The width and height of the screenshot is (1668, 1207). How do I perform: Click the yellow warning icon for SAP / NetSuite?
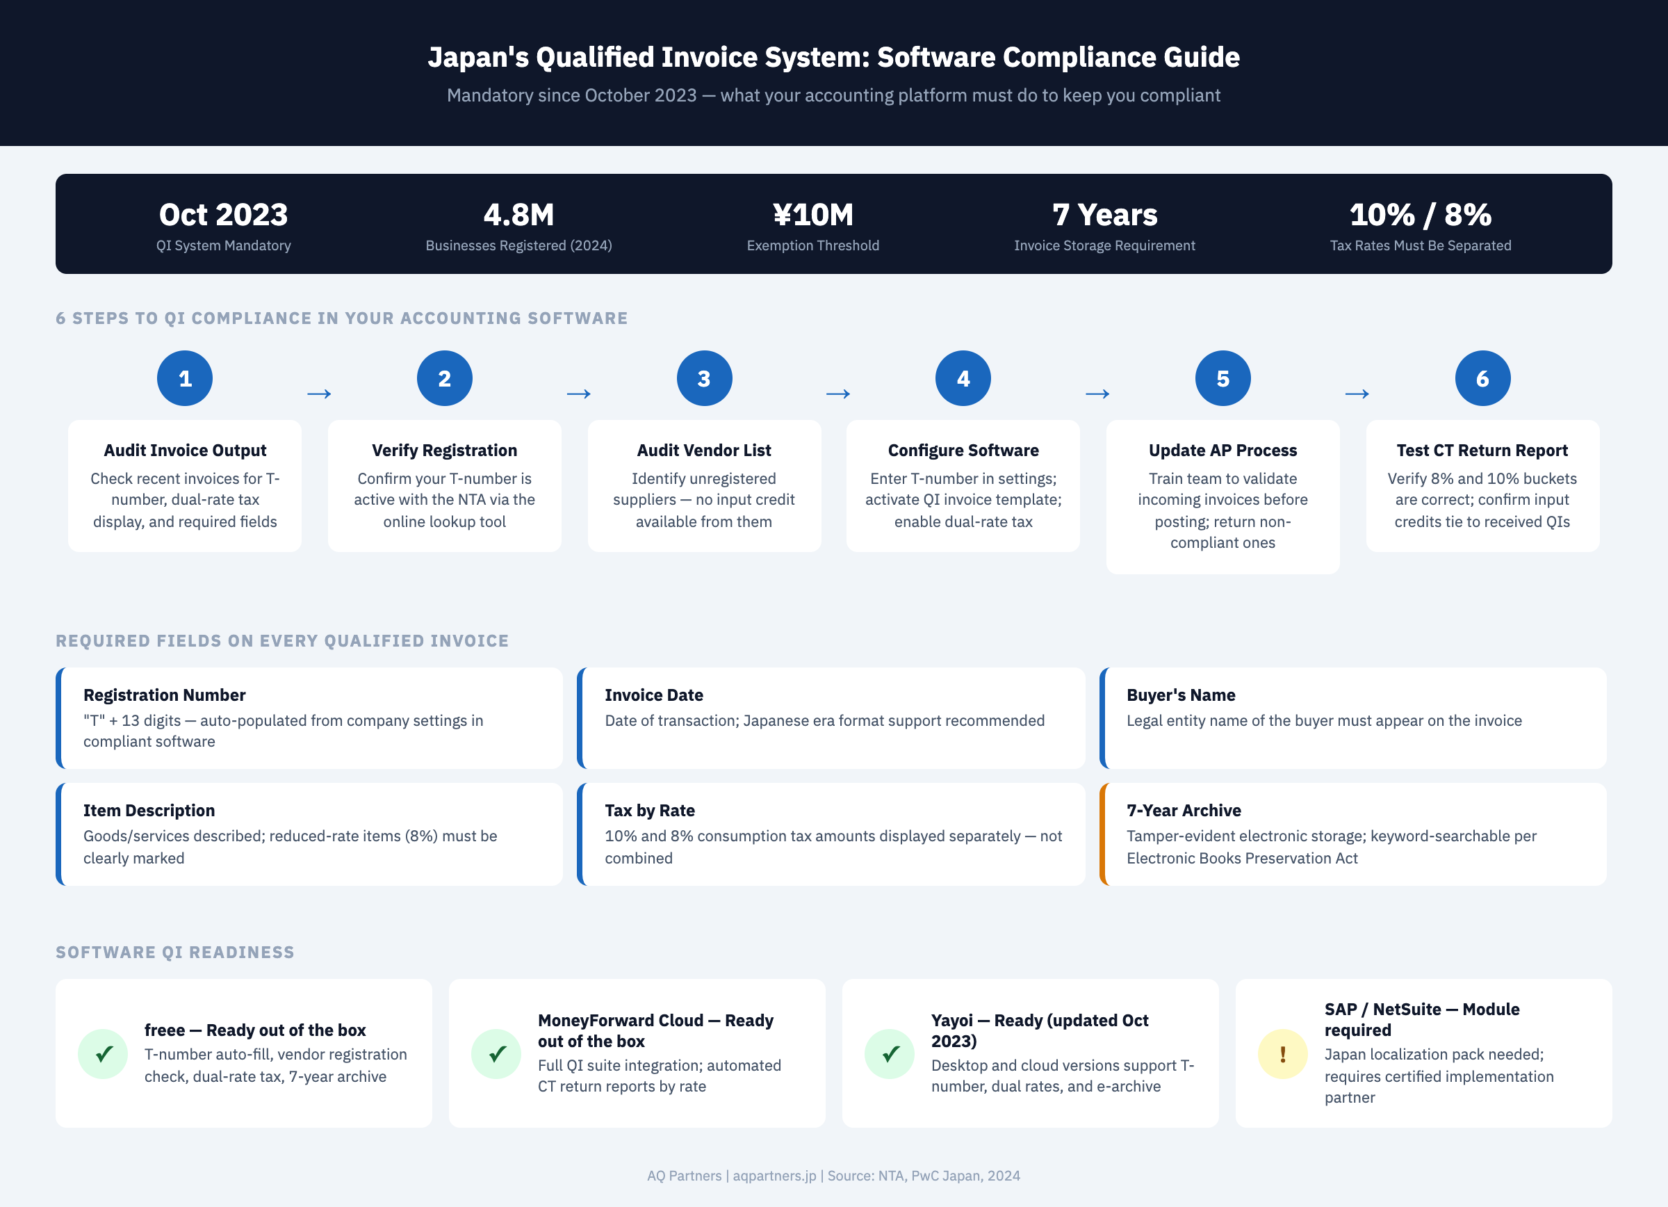point(1284,1054)
